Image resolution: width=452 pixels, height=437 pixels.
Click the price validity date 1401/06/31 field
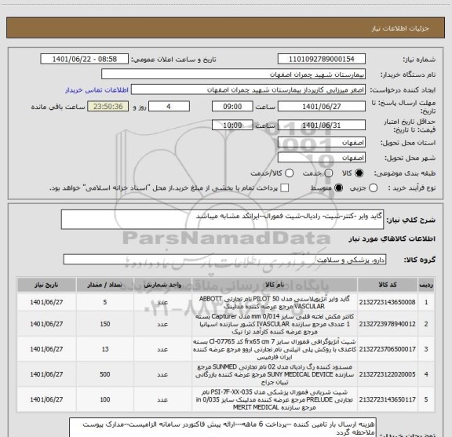322,125
